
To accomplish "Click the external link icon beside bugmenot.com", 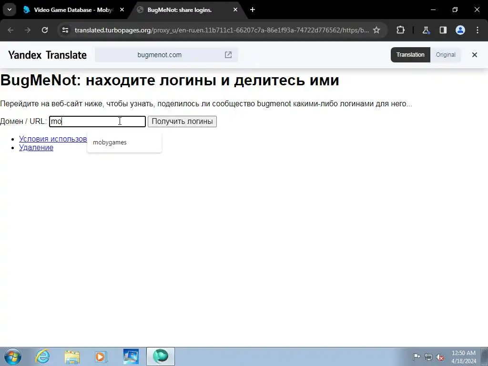I will point(228,55).
